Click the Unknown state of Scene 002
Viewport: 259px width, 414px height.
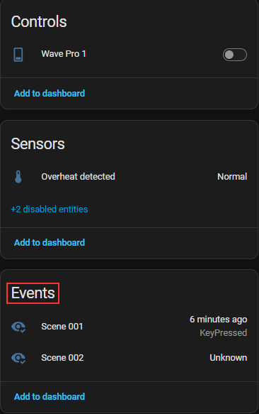228,358
